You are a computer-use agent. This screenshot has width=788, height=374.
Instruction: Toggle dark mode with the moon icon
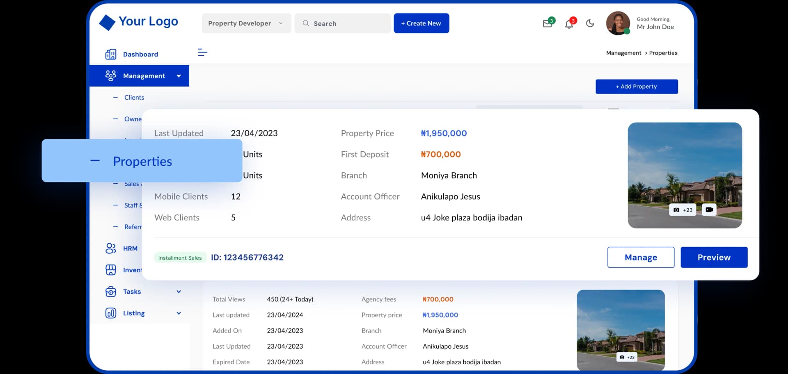pos(590,23)
